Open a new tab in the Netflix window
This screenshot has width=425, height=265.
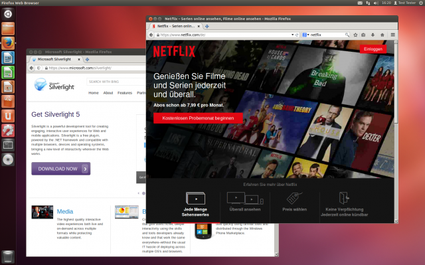207,27
